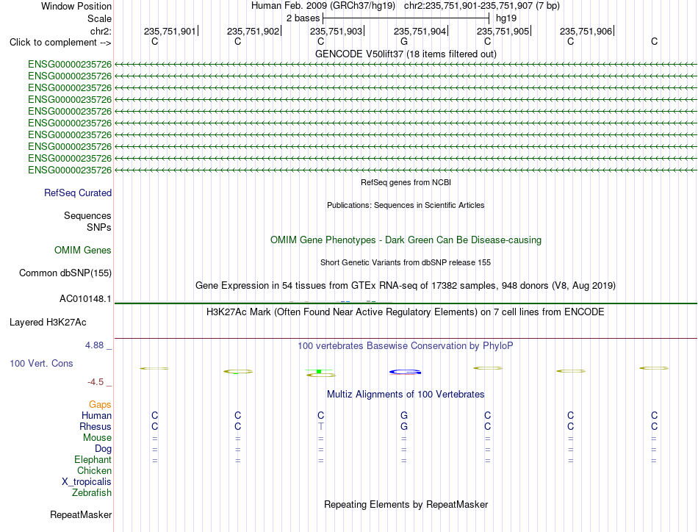698x532 pixels.
Task: Click the '2 bases' scale bar
Action: pyautogui.click(x=406, y=18)
